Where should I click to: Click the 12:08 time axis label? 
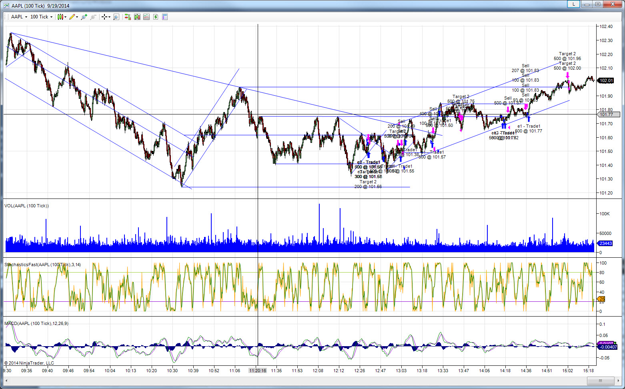pyautogui.click(x=318, y=371)
